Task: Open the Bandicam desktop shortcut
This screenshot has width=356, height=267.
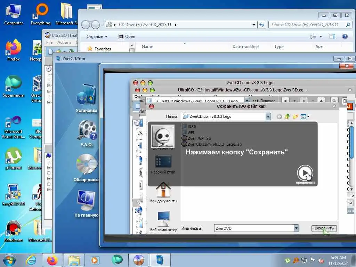Action: coord(14,231)
